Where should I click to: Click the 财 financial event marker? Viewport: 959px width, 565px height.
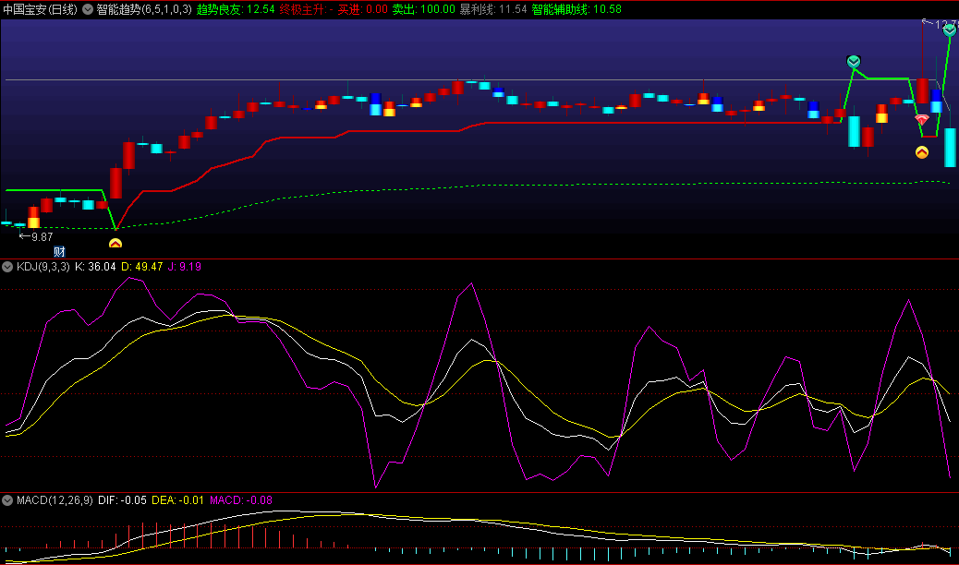pos(59,251)
